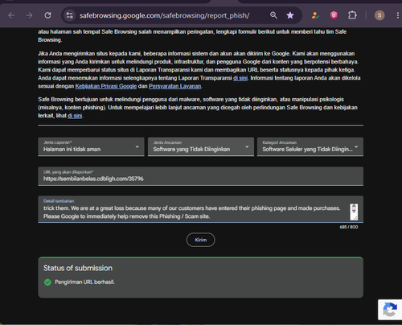This screenshot has height=325, width=402.
Task: Open the Jenis Ancaman dropdown
Action: [x=201, y=146]
